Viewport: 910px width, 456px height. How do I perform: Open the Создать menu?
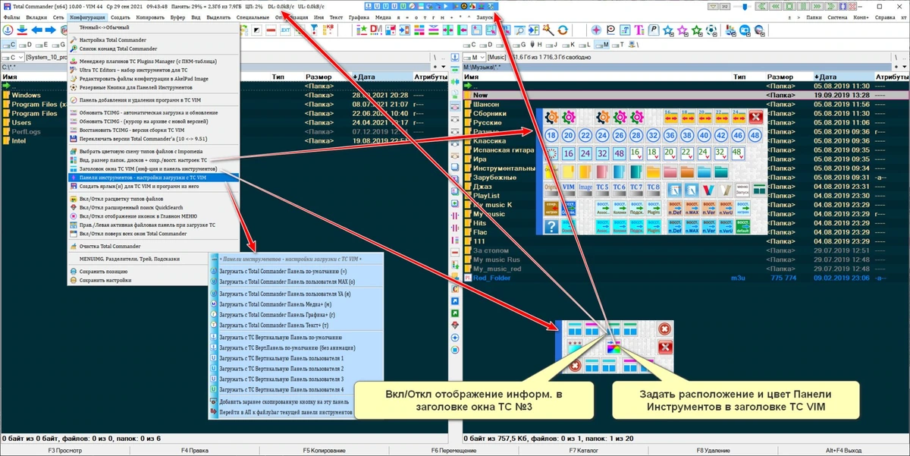[x=120, y=17]
